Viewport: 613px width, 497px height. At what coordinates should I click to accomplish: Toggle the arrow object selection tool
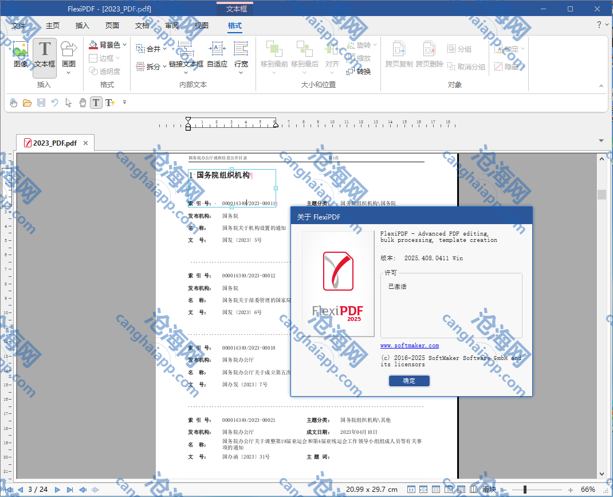click(69, 103)
